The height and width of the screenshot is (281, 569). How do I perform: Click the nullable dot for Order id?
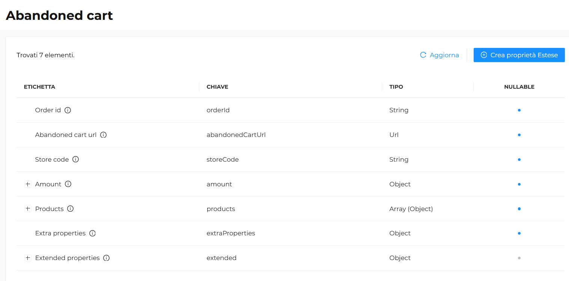pos(519,110)
